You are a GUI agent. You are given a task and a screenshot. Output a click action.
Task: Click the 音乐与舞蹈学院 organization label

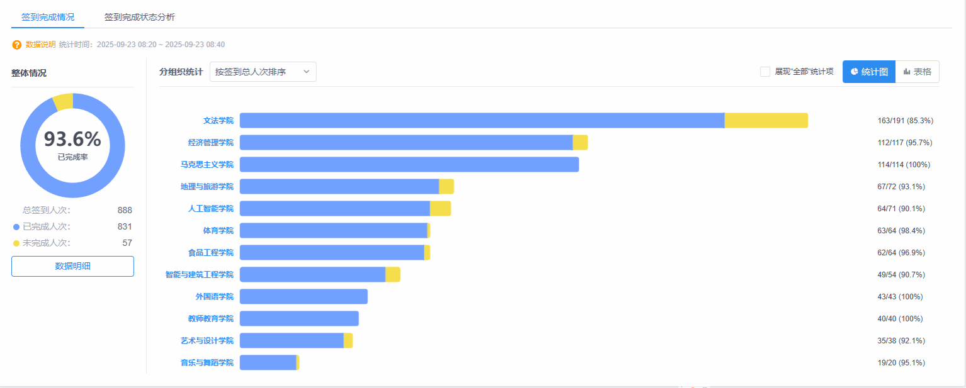click(207, 363)
